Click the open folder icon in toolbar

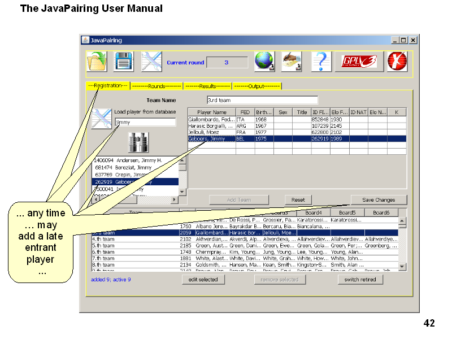pos(97,62)
